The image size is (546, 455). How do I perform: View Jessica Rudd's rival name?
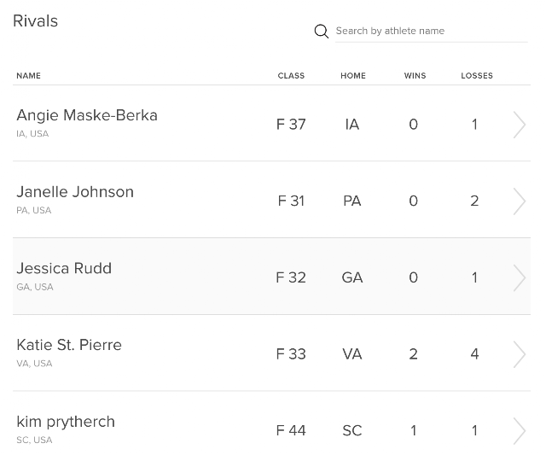[x=64, y=268]
